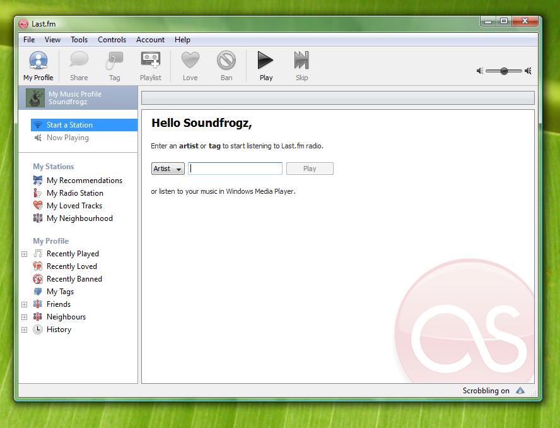Click the Play button beside the input
The image size is (560, 428).
[x=310, y=169]
